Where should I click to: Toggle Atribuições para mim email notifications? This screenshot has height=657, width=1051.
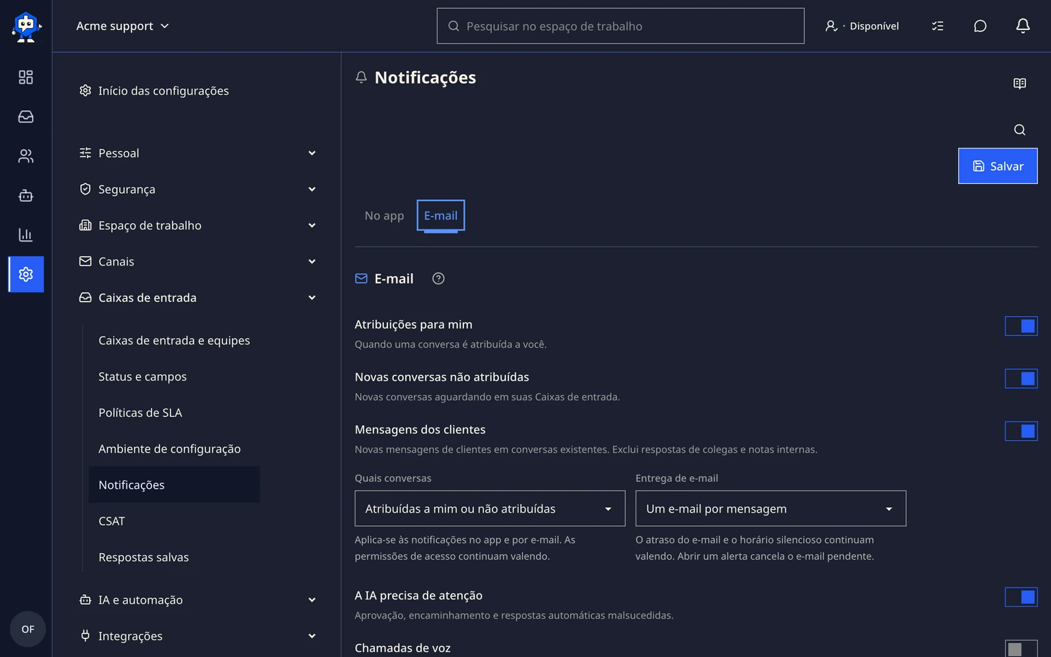[x=1021, y=326]
